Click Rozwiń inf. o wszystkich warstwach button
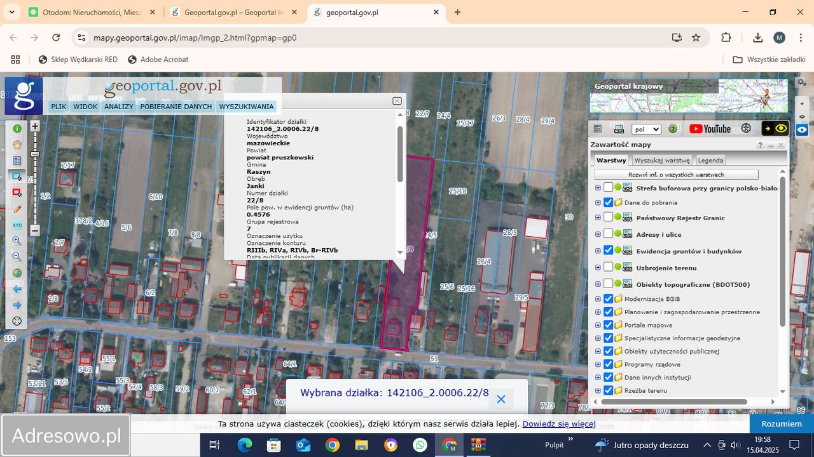 676,175
